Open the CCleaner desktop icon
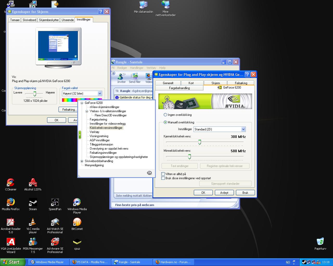The image size is (333, 266). [11, 182]
